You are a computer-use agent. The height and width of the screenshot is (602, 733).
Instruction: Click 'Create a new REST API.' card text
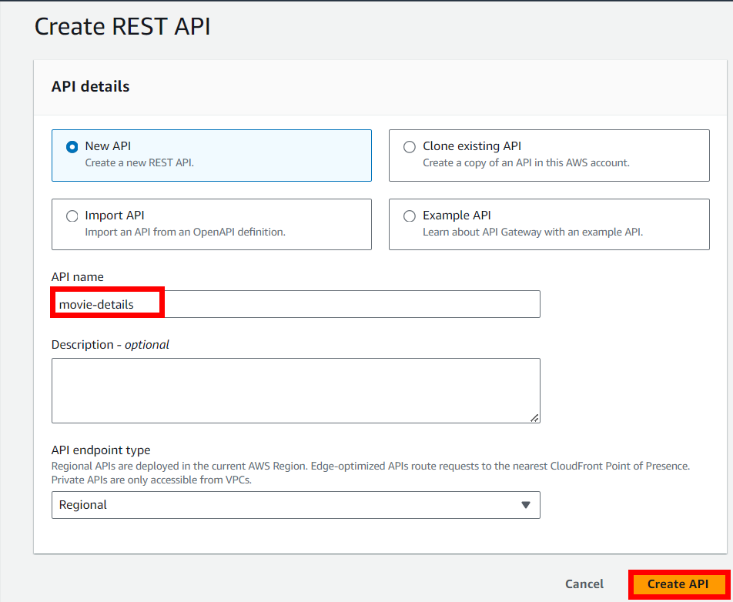coord(139,162)
